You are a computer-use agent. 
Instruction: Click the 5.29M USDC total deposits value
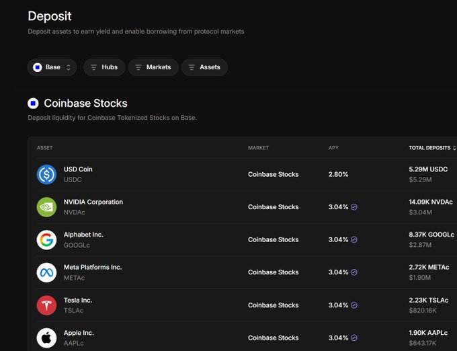(x=428, y=169)
